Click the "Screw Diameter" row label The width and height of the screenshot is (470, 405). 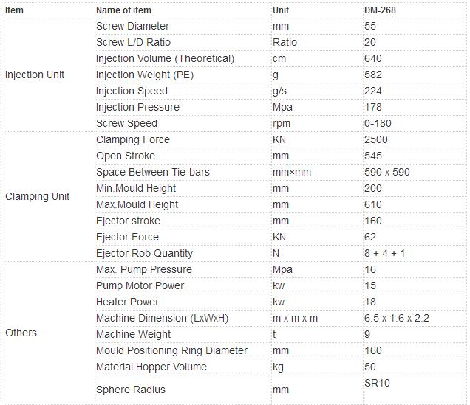click(x=132, y=26)
